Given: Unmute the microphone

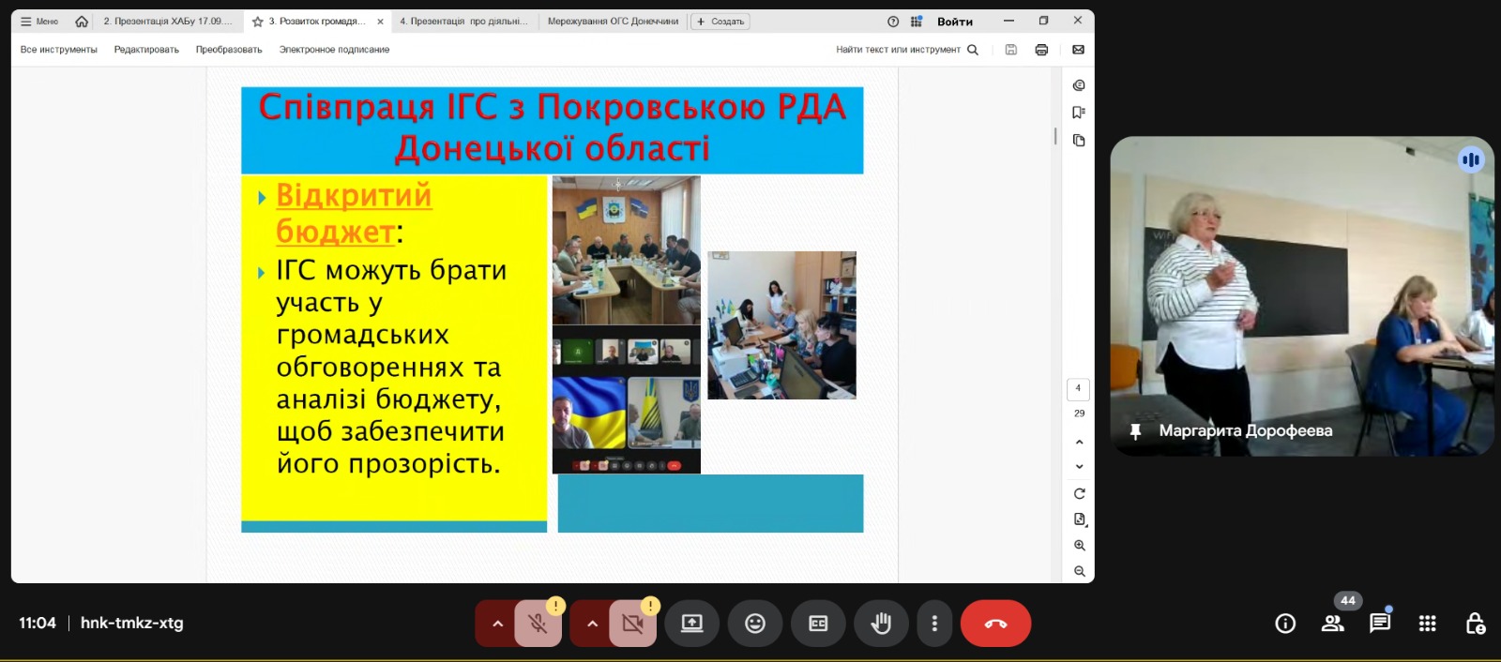Looking at the screenshot, I should point(538,624).
